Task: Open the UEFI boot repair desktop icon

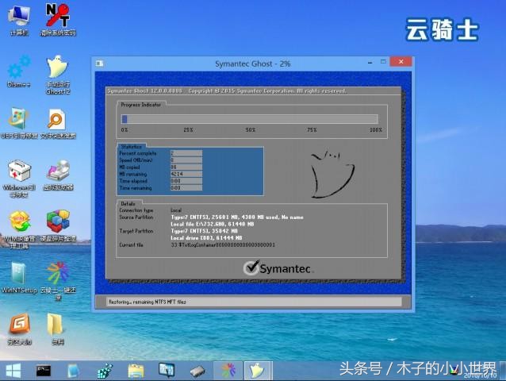Action: coord(19,123)
